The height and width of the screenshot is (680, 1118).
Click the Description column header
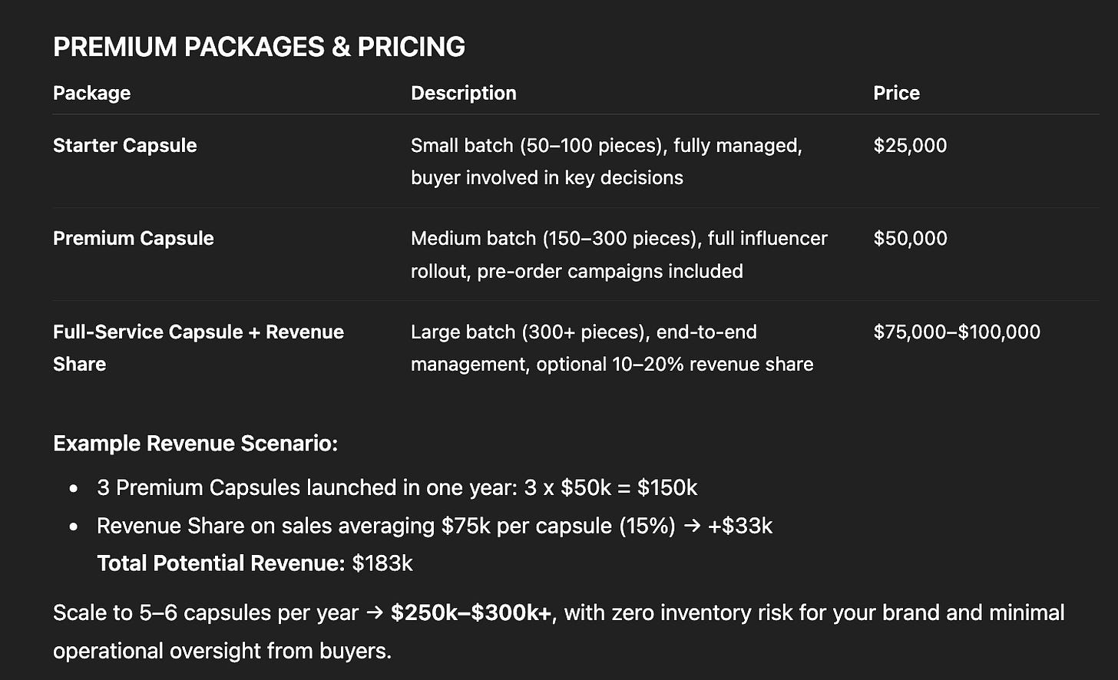tap(463, 93)
